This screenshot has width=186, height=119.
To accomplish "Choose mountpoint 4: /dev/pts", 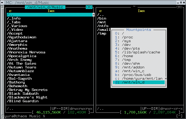I will point(139,49).
